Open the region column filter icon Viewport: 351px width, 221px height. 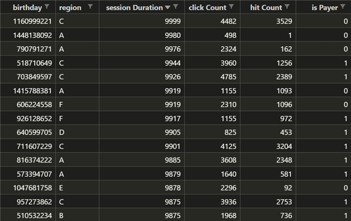90,6
